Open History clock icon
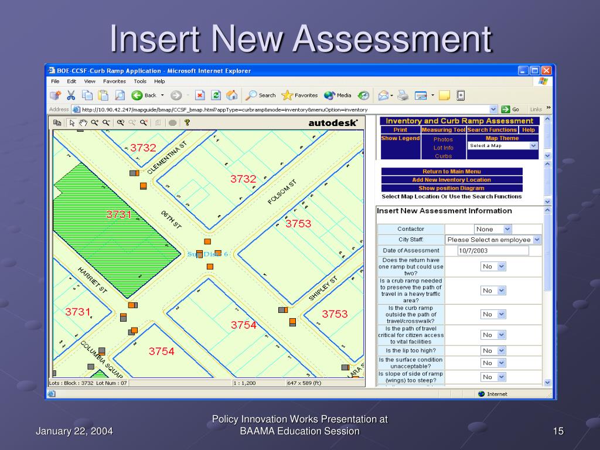The height and width of the screenshot is (450, 600). 363,96
